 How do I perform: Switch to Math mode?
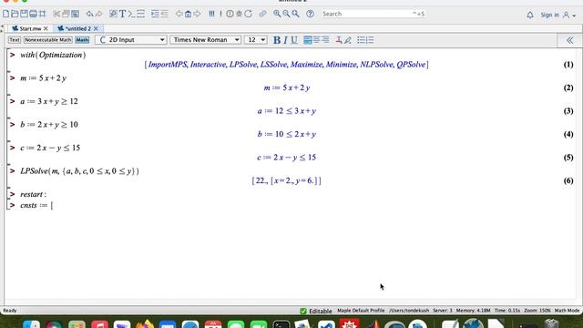click(82, 40)
